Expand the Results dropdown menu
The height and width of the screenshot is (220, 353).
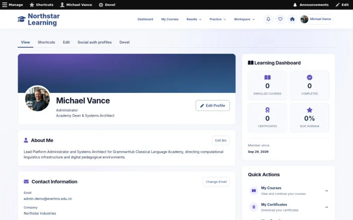click(194, 19)
